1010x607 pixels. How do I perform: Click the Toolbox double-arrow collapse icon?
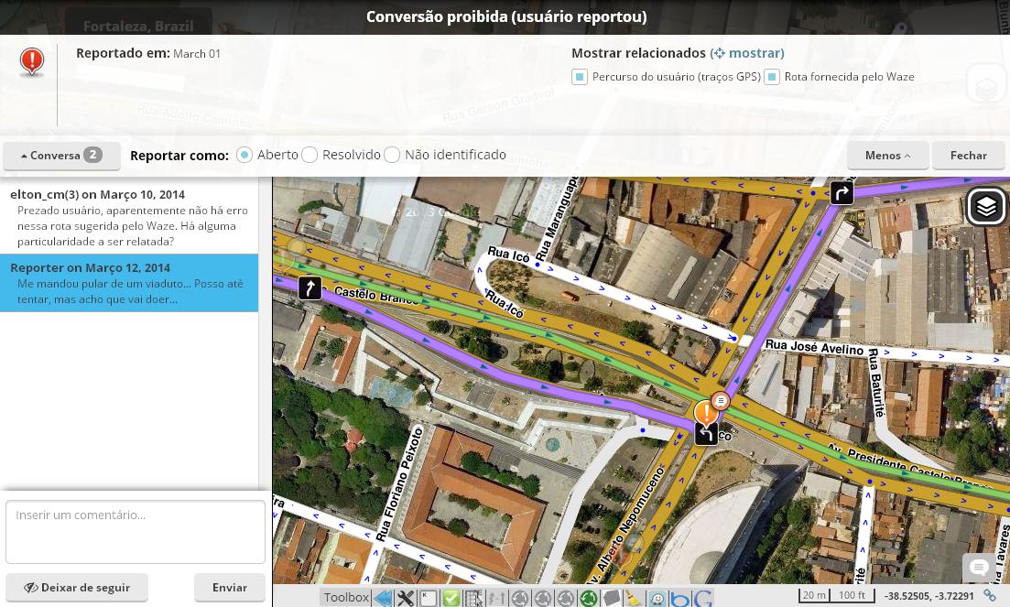384,598
